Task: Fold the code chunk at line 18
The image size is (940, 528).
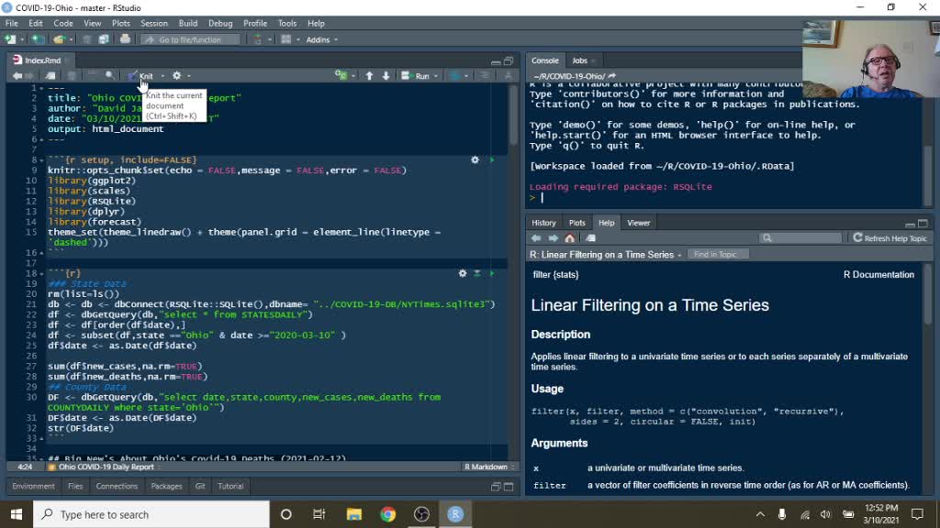Action: [41, 273]
